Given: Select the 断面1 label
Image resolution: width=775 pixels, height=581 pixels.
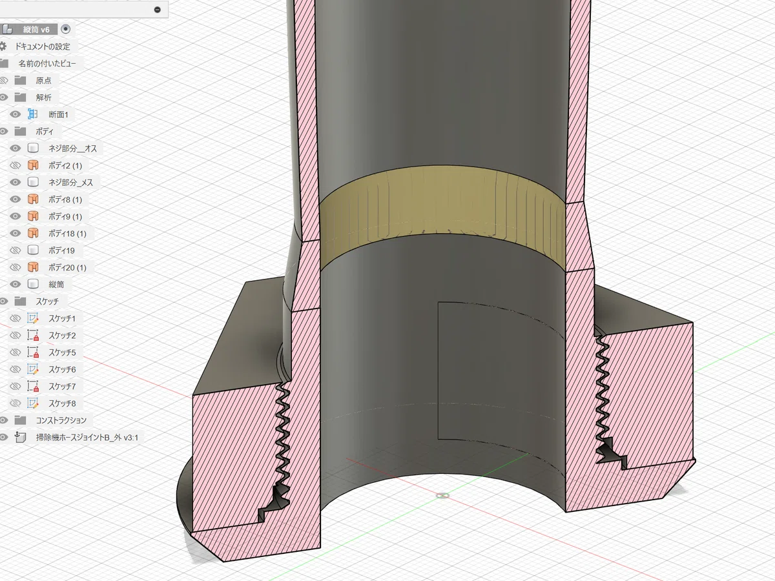Looking at the screenshot, I should (58, 114).
